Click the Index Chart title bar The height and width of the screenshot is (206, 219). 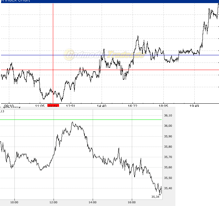pos(109,1)
